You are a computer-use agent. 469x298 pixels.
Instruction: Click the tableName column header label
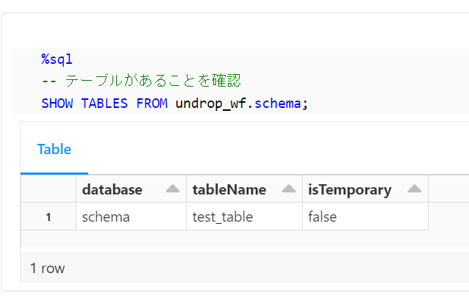[x=229, y=189]
